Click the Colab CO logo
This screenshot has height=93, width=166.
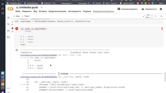tap(10, 9)
